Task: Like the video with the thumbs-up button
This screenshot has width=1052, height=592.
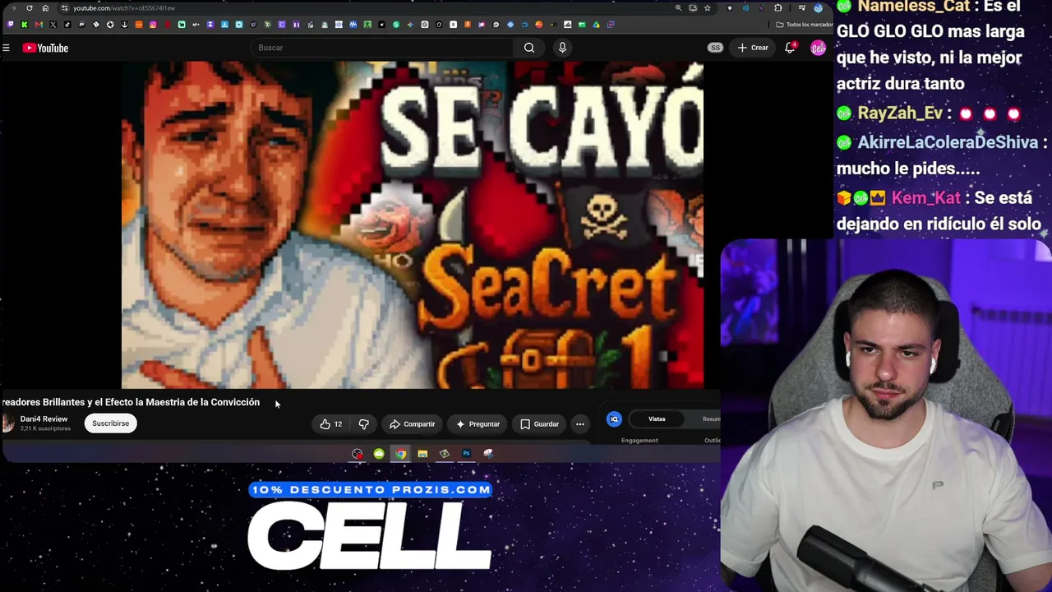Action: coord(330,424)
